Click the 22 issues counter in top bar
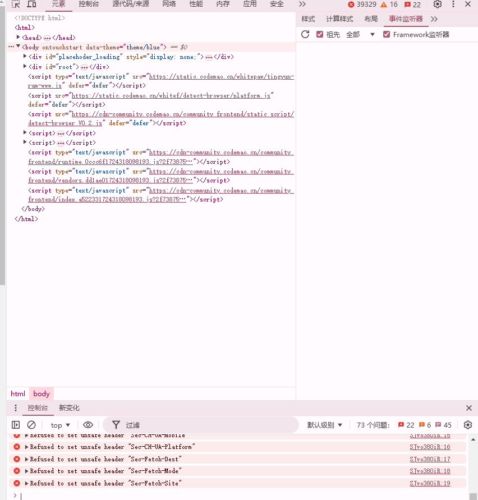 click(412, 4)
